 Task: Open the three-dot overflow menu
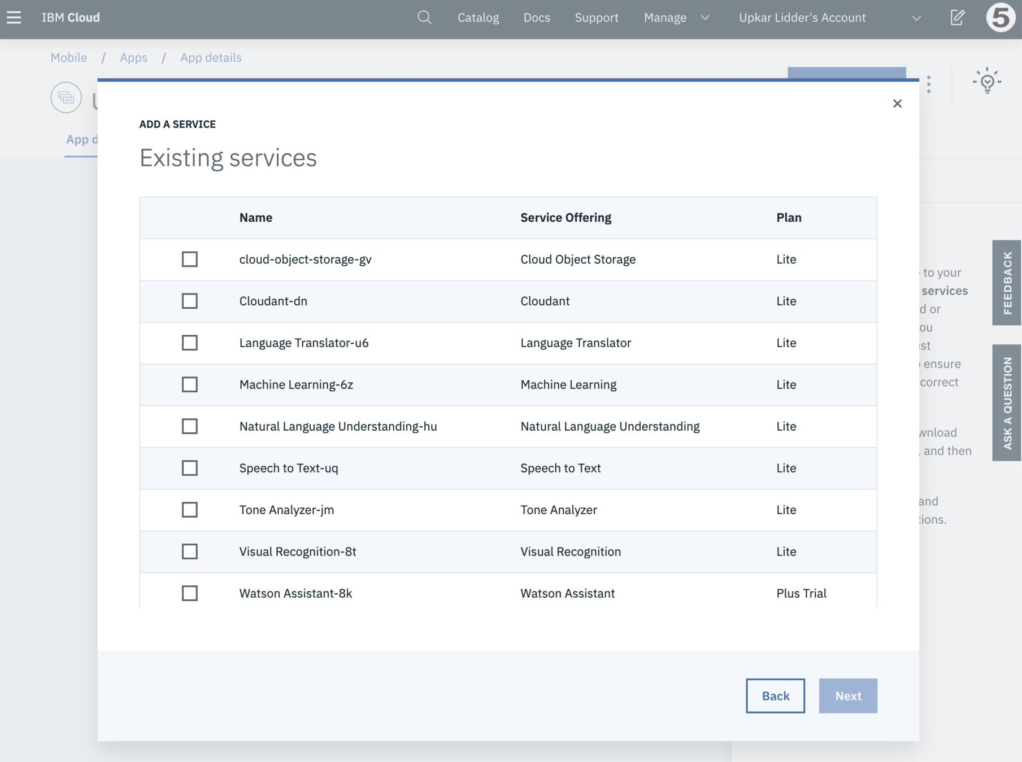[x=929, y=85]
